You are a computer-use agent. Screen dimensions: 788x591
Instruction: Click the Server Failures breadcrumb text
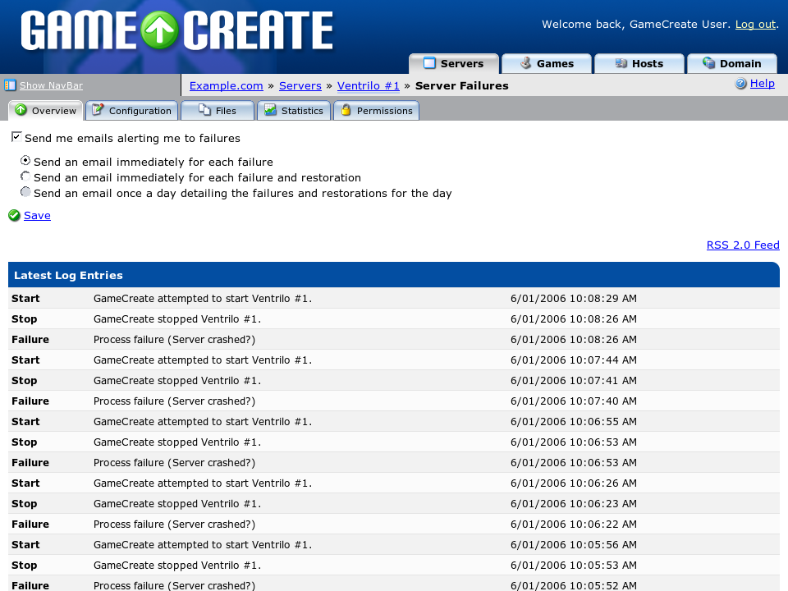[x=462, y=86]
